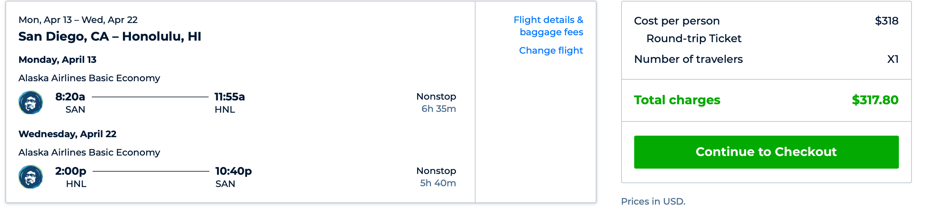Viewport: 925px width, 210px height.
Task: Click the 2:00p departure time from HNL
Action: click(71, 171)
